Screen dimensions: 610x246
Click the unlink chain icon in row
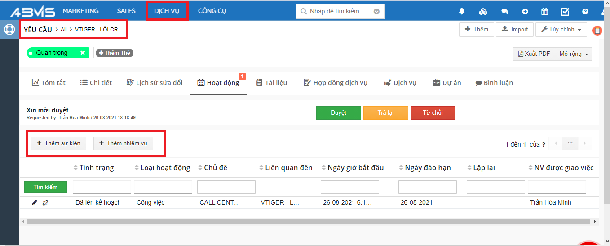coord(45,203)
